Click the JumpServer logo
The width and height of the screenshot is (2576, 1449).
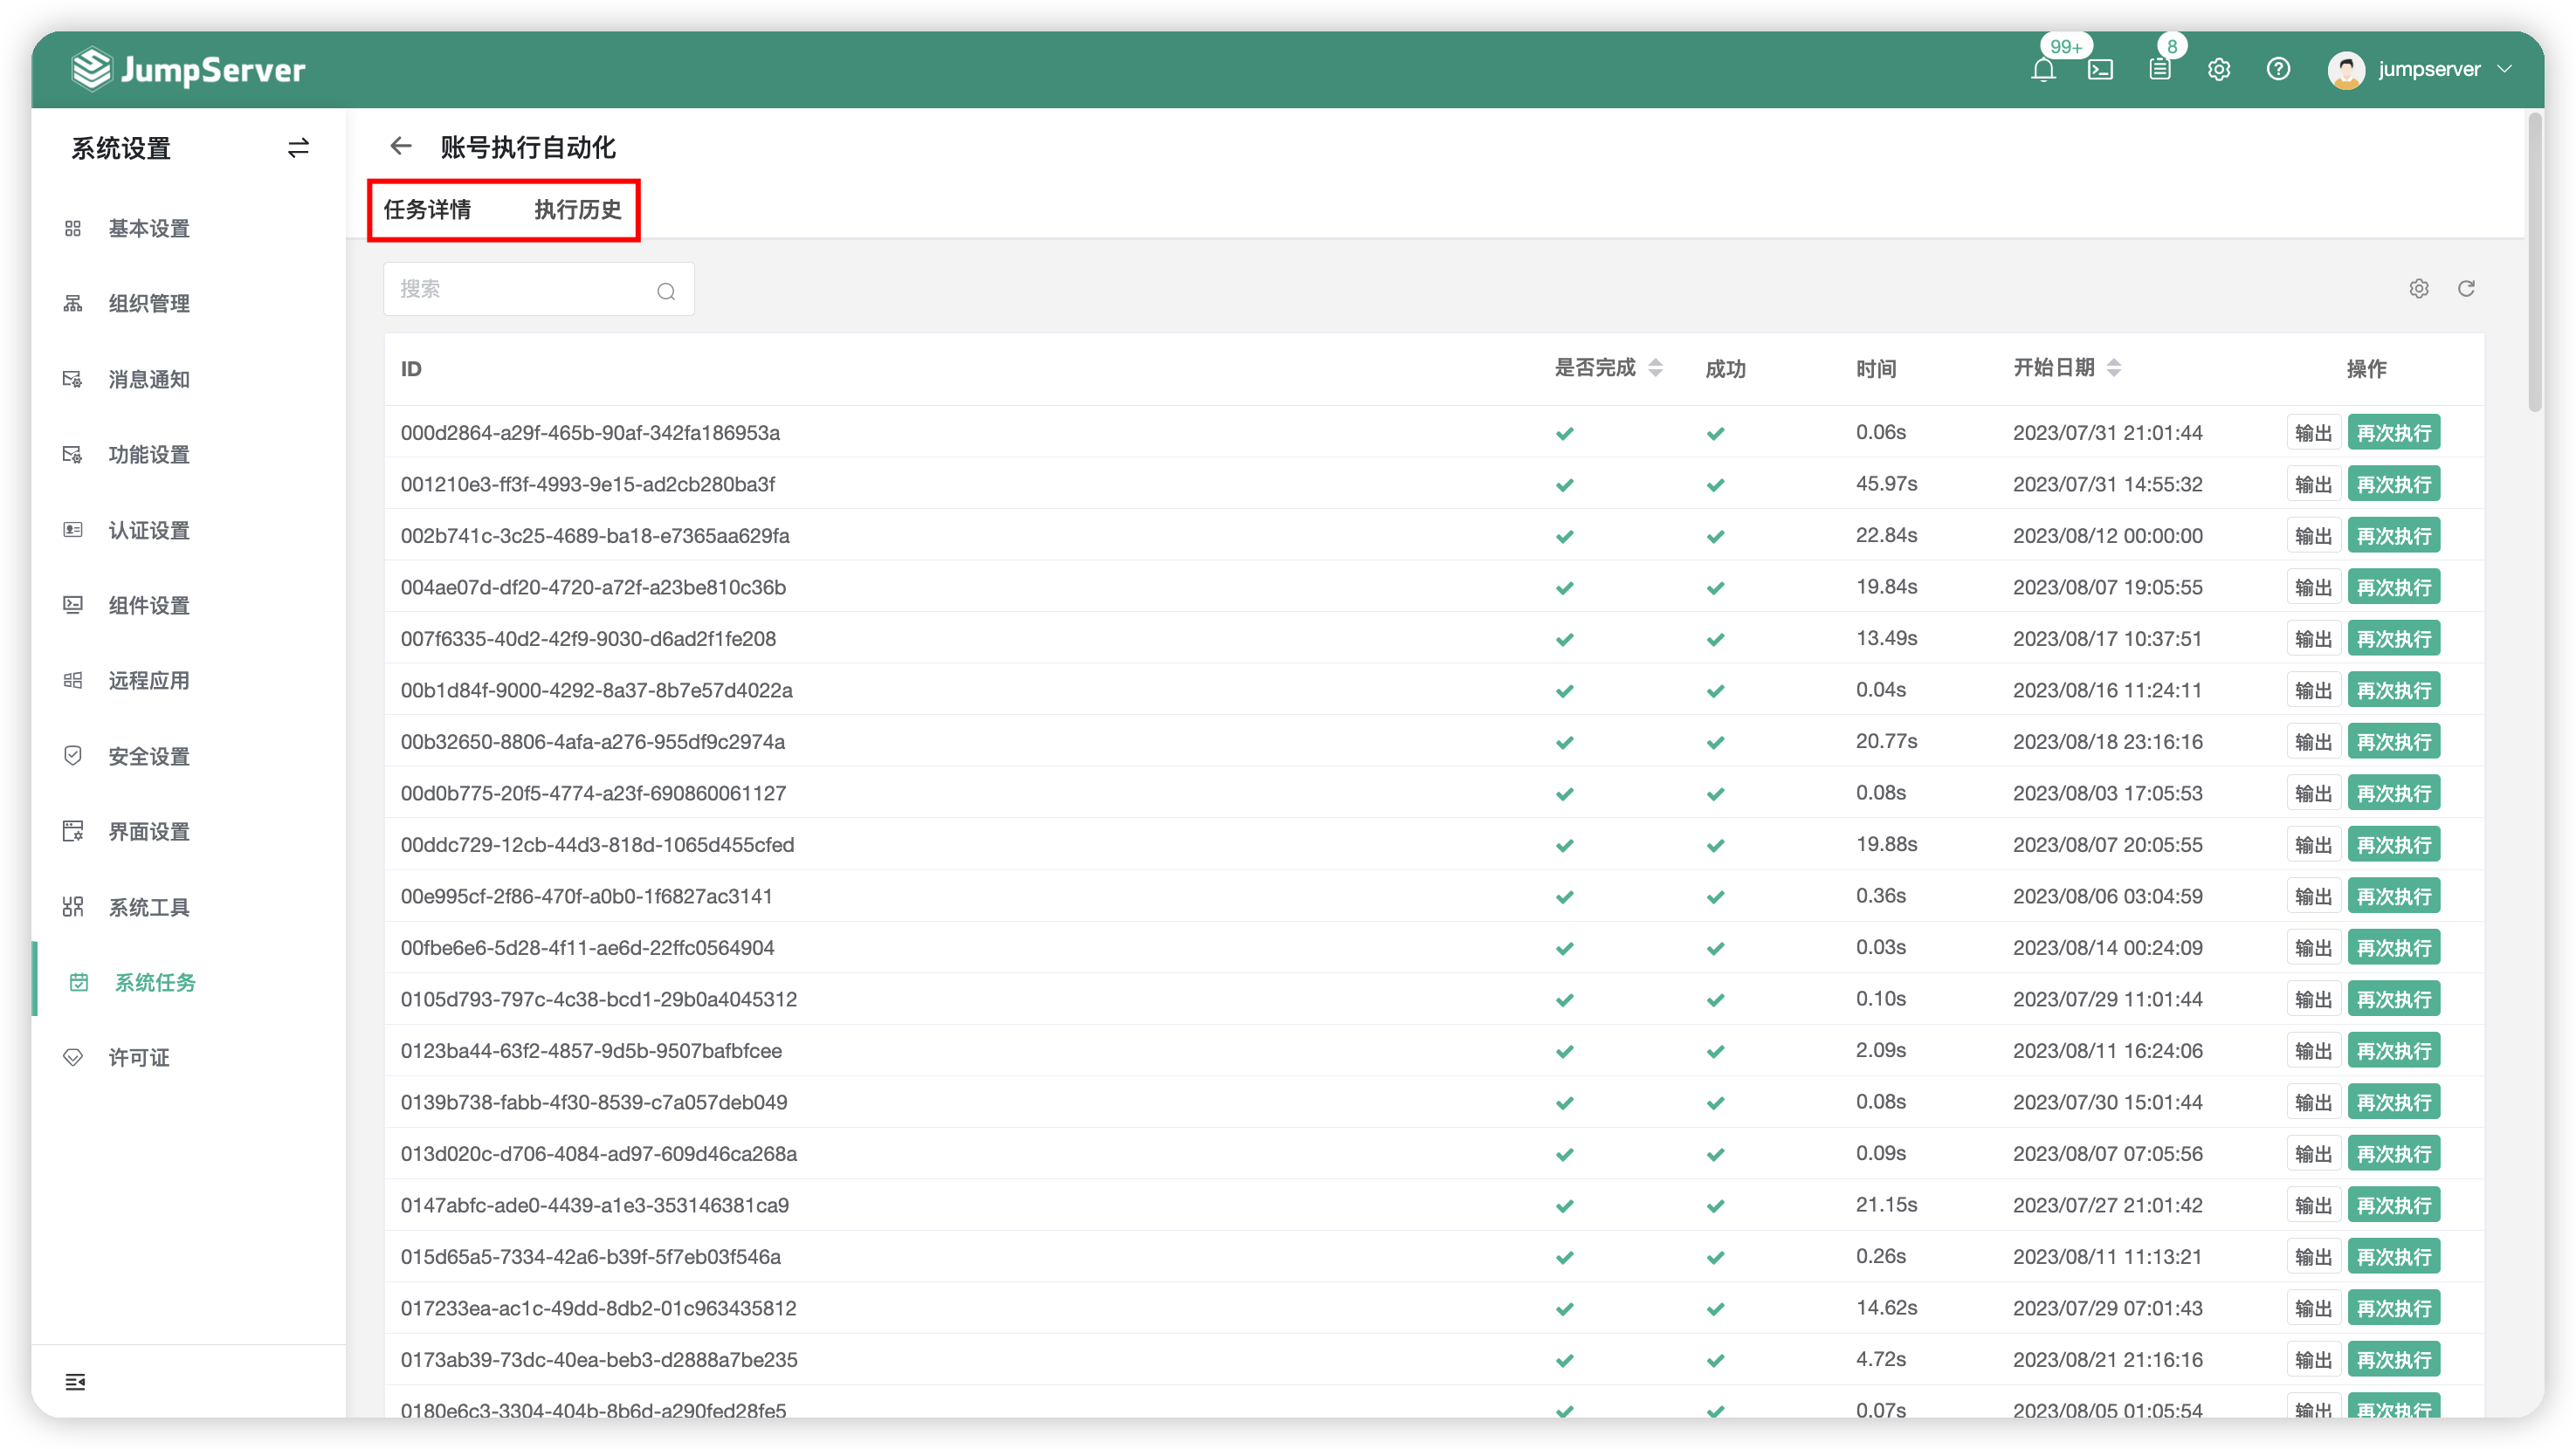pyautogui.click(x=188, y=69)
